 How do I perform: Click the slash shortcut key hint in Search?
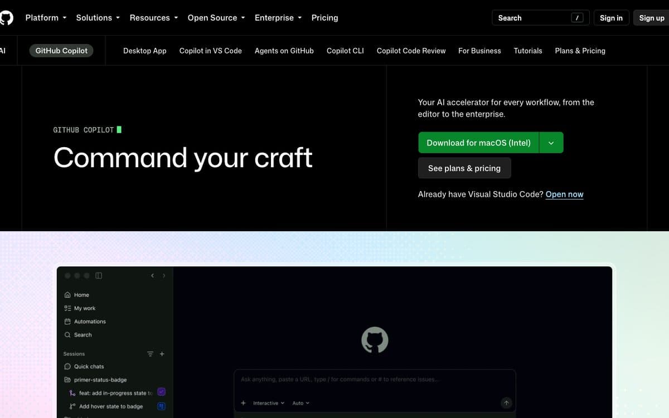(x=577, y=18)
